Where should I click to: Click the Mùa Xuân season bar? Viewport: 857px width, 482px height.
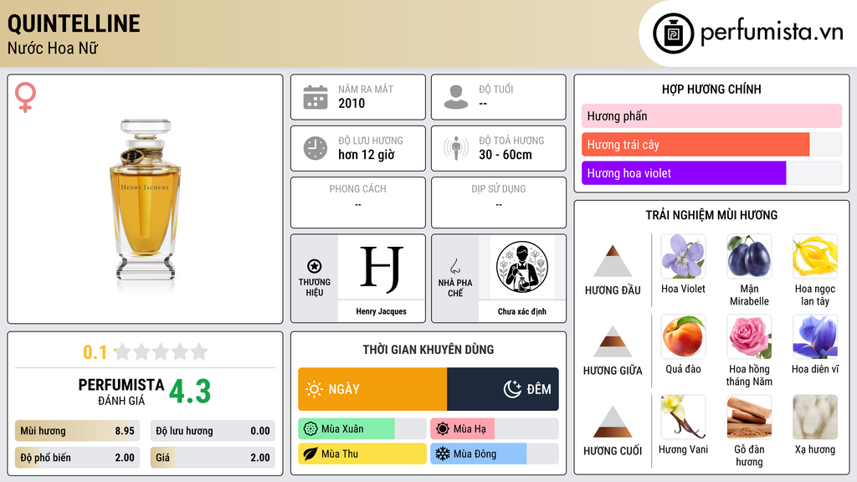362,429
